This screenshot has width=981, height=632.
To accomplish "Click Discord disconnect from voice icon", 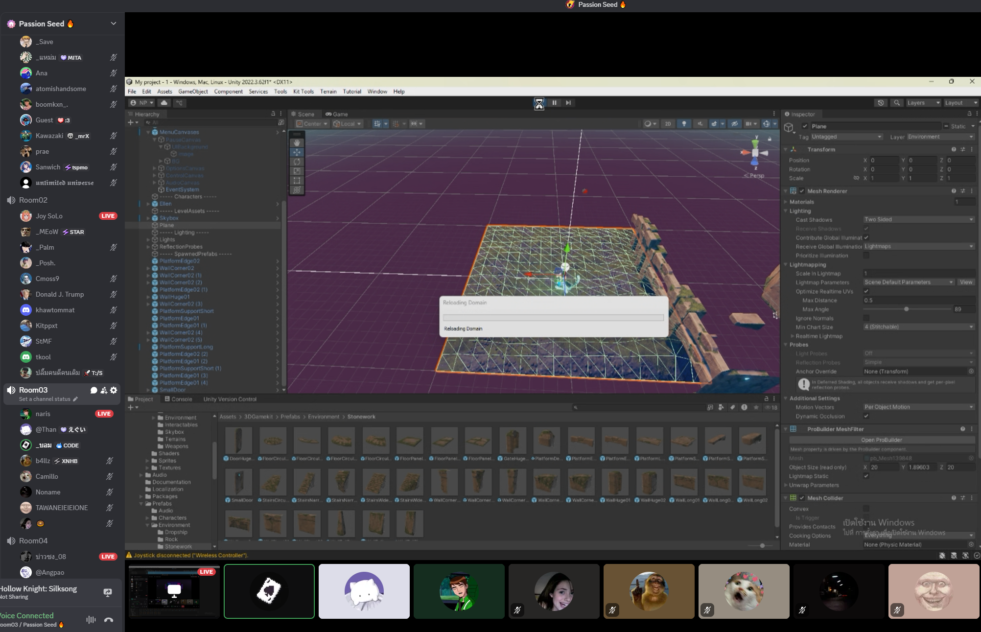I will [x=109, y=620].
